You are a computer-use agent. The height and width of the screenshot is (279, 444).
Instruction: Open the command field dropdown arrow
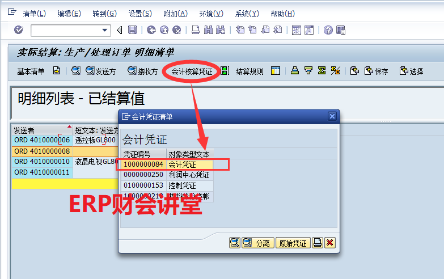105,30
